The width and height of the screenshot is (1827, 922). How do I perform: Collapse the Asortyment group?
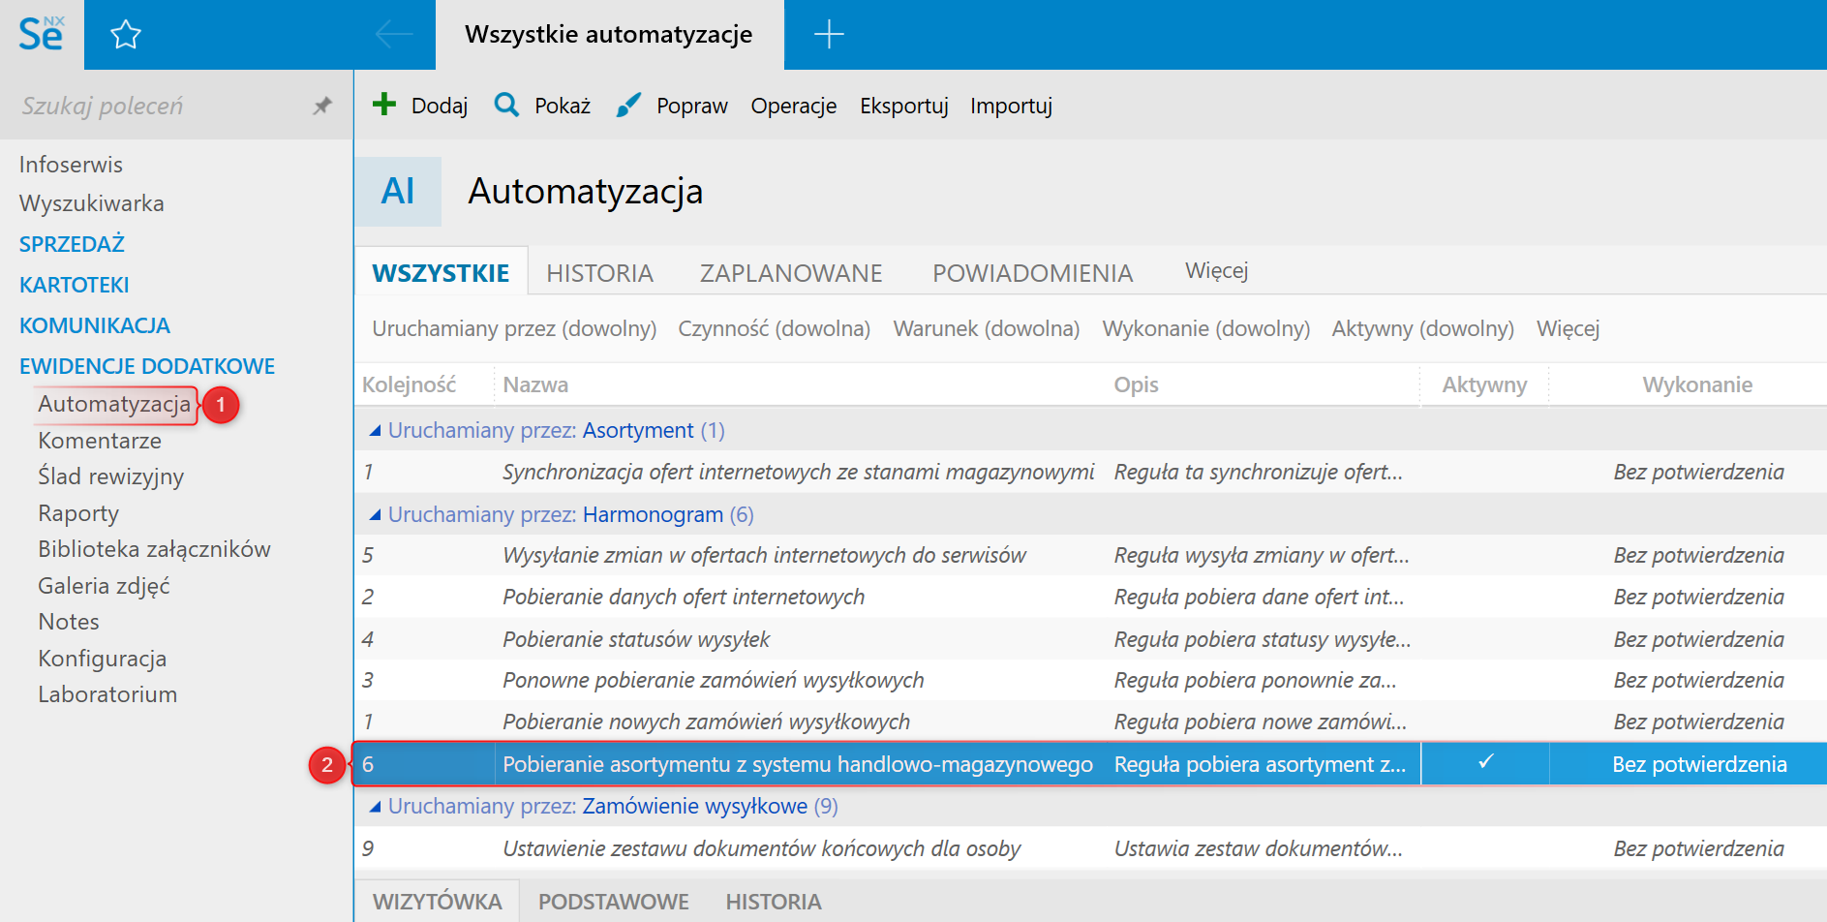click(375, 431)
